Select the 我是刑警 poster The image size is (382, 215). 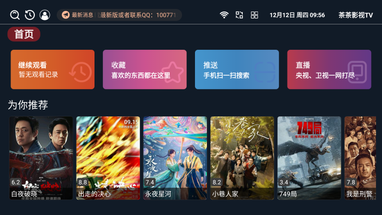(360, 158)
